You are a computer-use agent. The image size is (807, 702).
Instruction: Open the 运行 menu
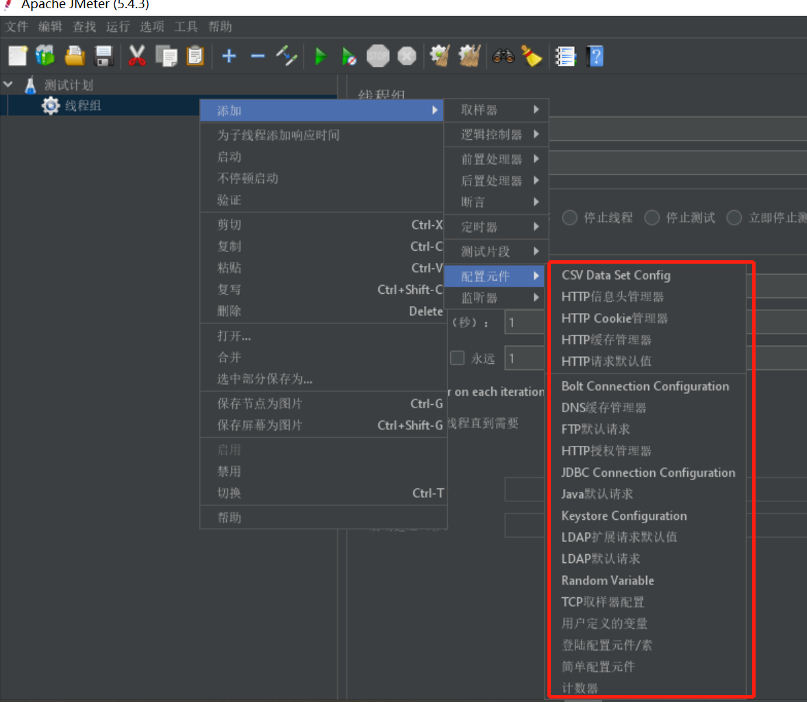click(x=118, y=27)
